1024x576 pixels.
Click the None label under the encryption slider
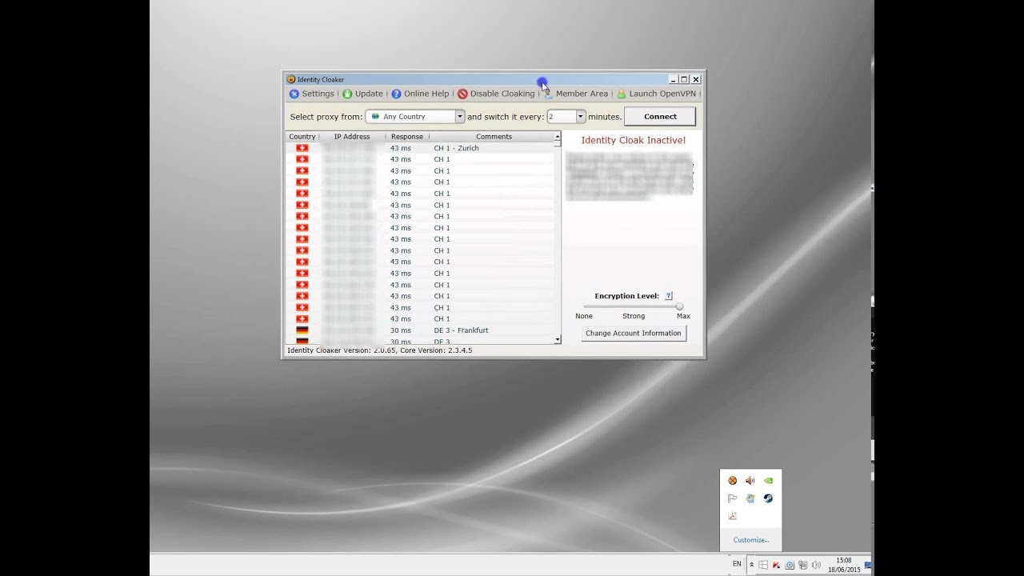[584, 316]
